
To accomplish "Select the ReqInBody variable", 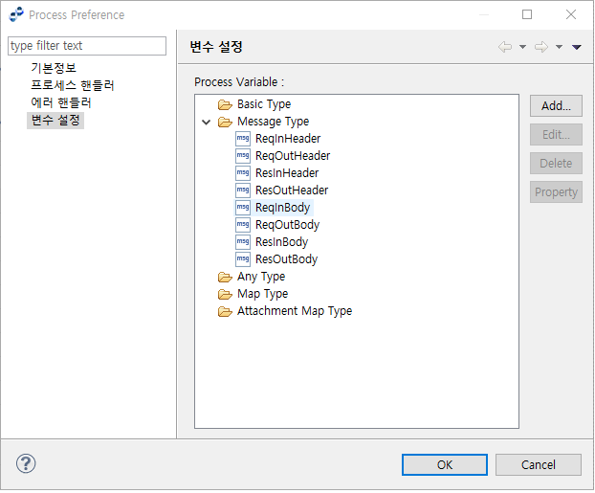I will point(283,208).
